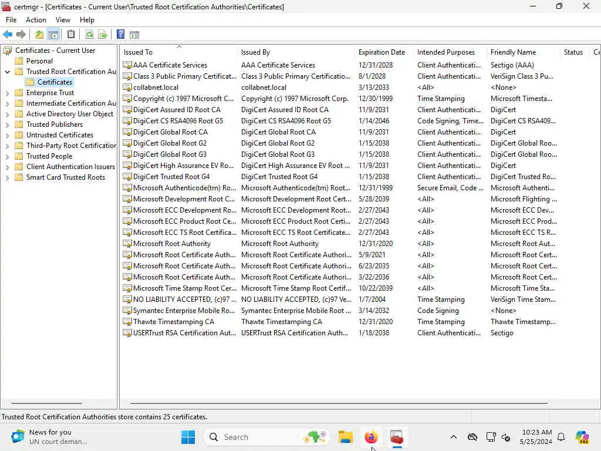The image size is (601, 451).
Task: Click the taskbar Search box
Action: pos(267,437)
